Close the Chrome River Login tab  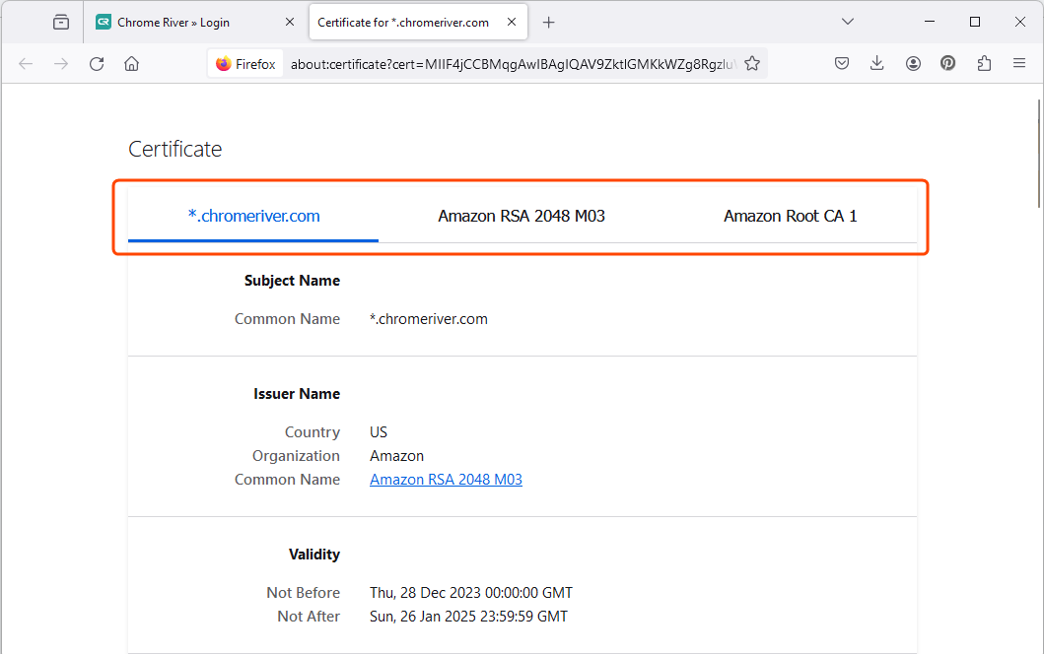[290, 22]
